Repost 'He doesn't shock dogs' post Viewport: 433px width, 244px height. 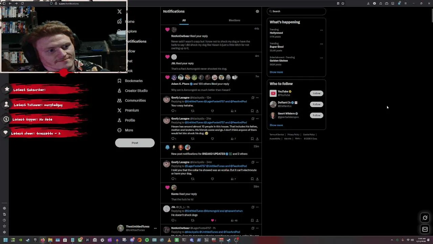pyautogui.click(x=192, y=220)
